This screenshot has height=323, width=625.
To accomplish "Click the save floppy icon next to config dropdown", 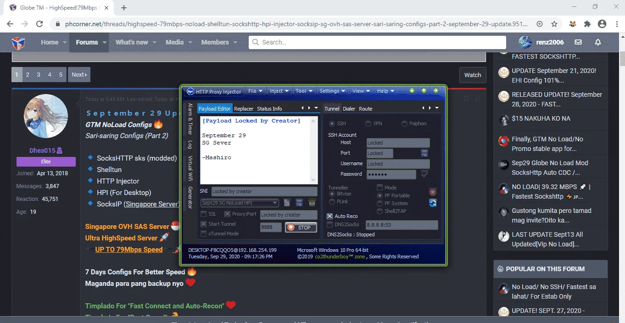I will point(299,203).
